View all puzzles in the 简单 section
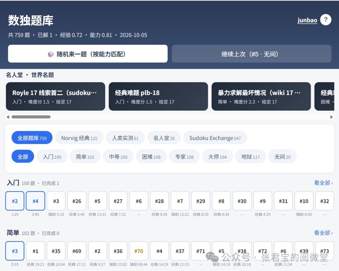Screen dimensions: 339x271 (x=323, y=233)
